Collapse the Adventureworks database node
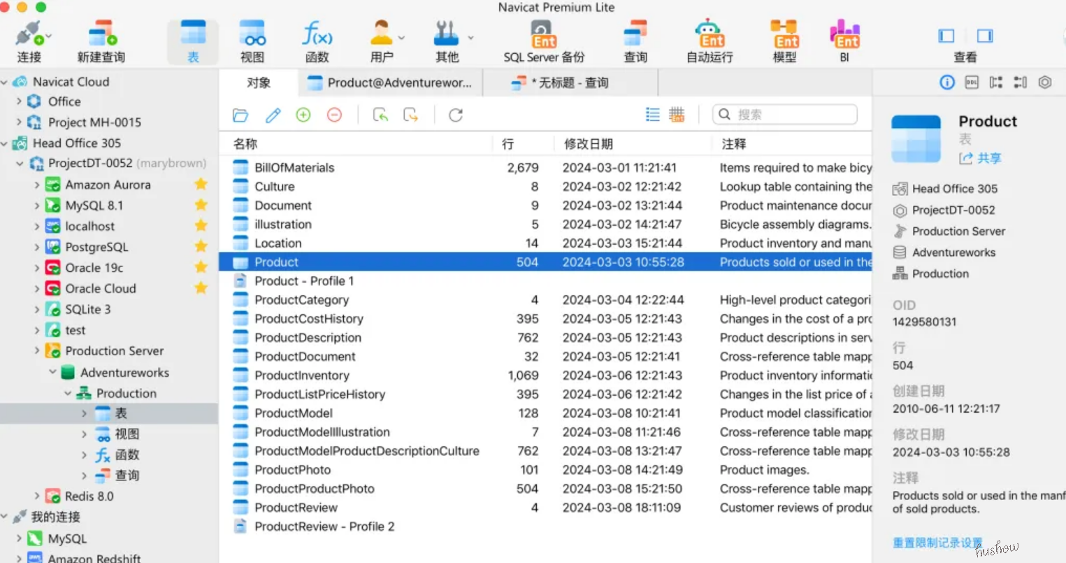The image size is (1066, 563). [52, 372]
